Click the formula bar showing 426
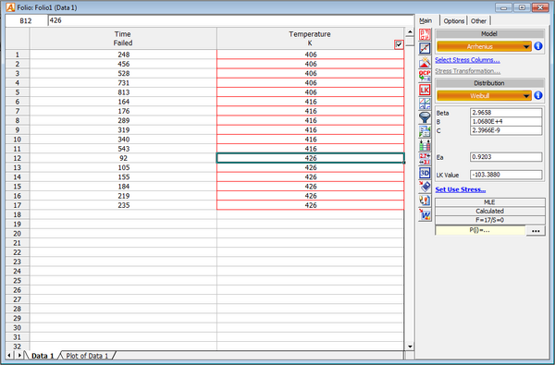The image size is (555, 365). click(x=230, y=20)
